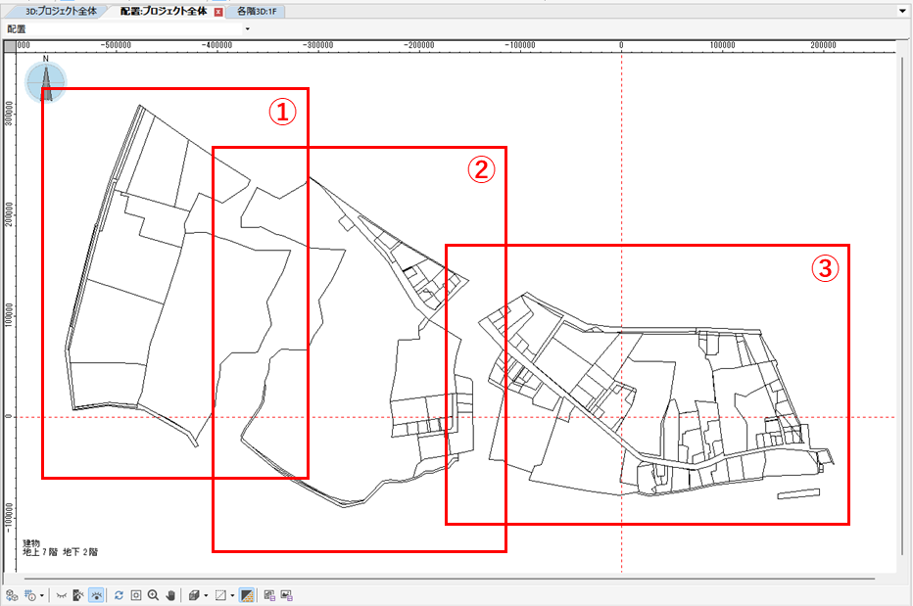Toggle the brick texture display button
This screenshot has width=913, height=606.
point(247,595)
